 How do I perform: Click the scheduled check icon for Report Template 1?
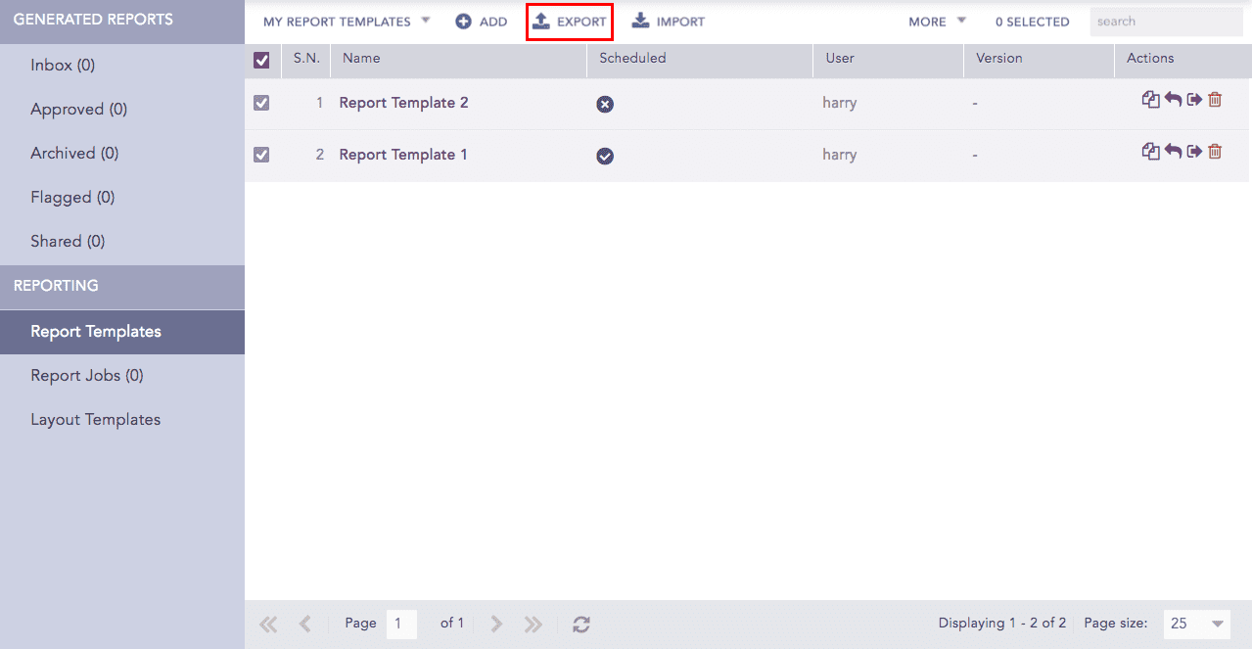[605, 156]
